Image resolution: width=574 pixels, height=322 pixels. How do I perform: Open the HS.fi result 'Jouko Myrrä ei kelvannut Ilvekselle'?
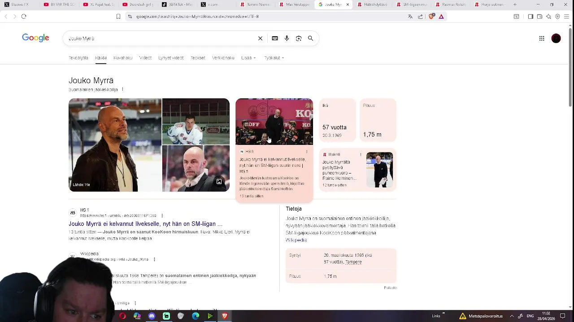(145, 224)
